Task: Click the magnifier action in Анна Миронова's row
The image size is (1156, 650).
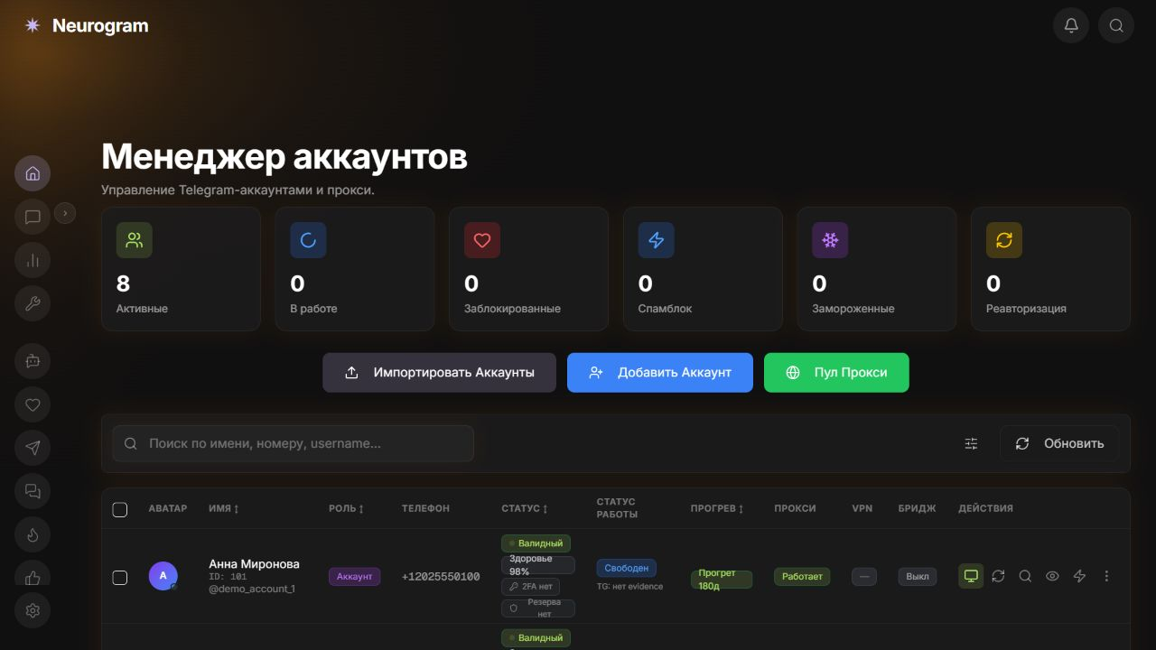Action: [x=1025, y=576]
